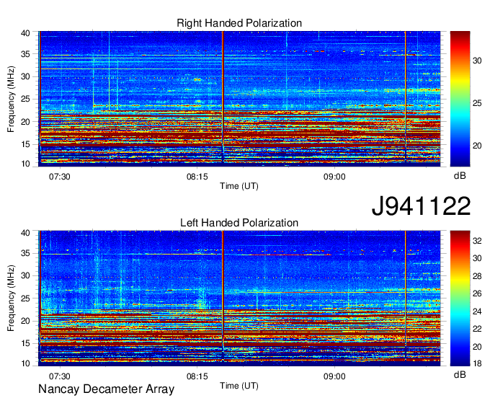Click the left-handed spectrogram plot

[239, 298]
